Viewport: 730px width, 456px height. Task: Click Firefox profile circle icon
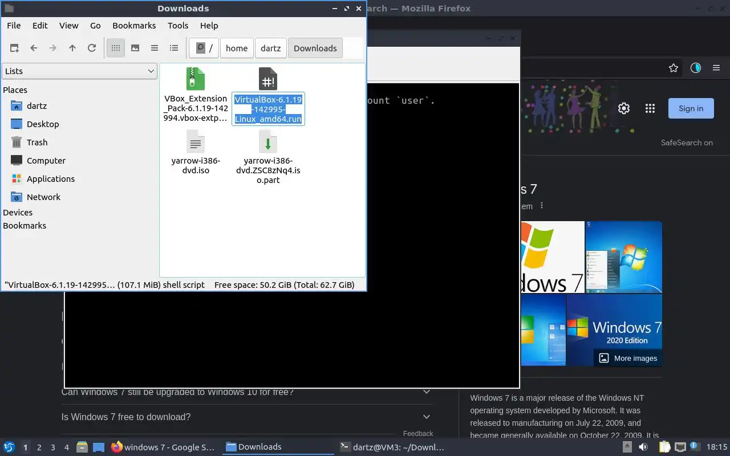(x=695, y=68)
